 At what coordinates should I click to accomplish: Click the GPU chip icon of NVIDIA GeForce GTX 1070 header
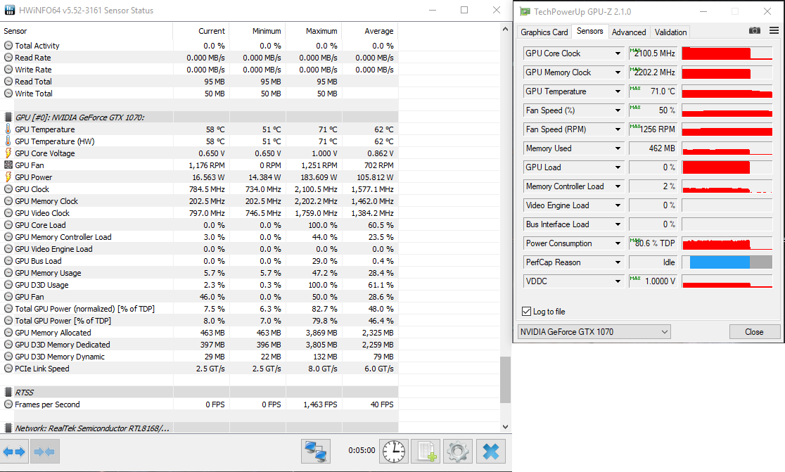click(8, 117)
